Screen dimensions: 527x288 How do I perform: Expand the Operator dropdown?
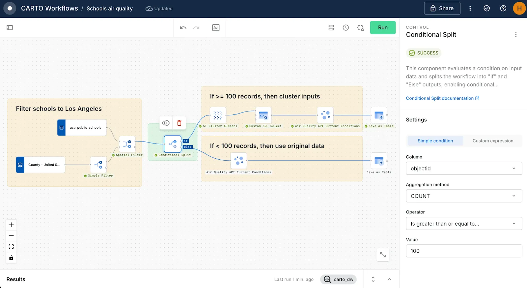pyautogui.click(x=464, y=224)
